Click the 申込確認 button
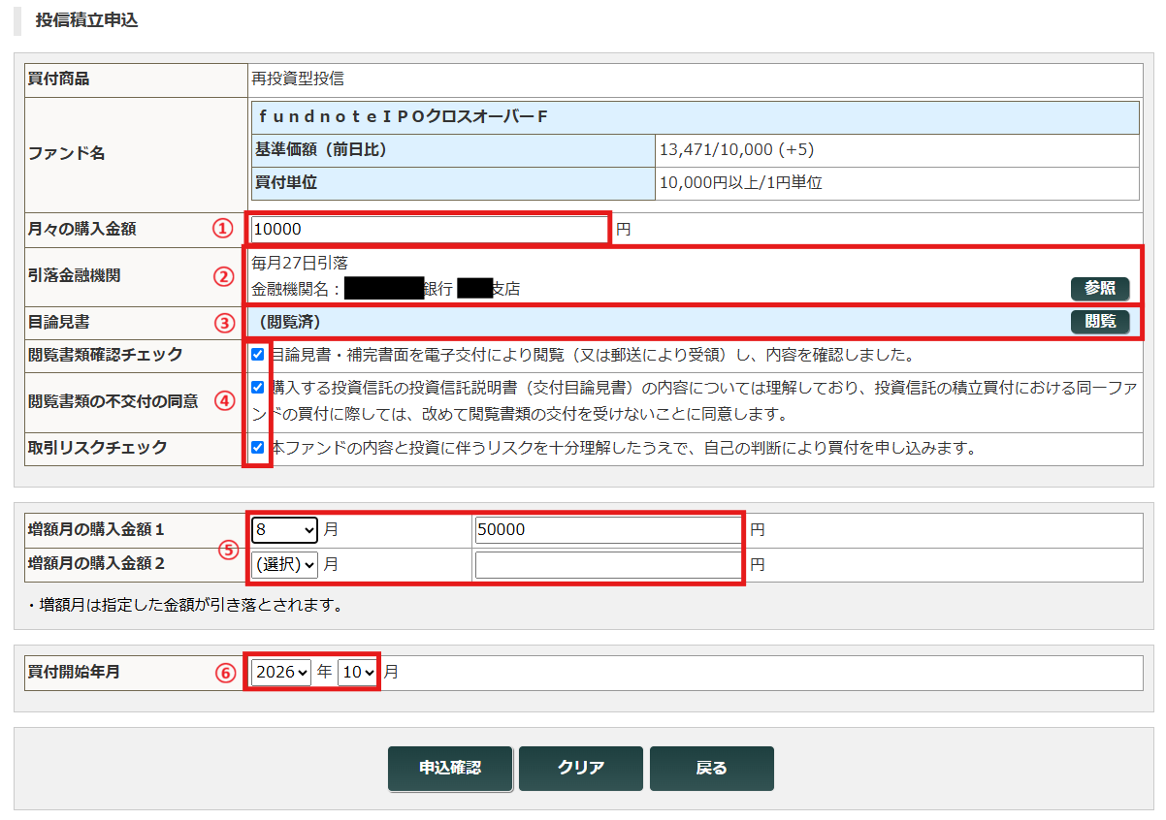The height and width of the screenshot is (820, 1166). click(x=450, y=768)
